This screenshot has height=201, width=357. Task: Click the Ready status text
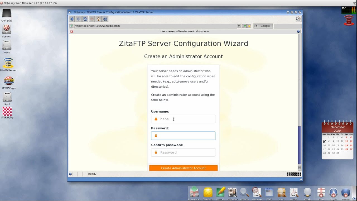92,174
